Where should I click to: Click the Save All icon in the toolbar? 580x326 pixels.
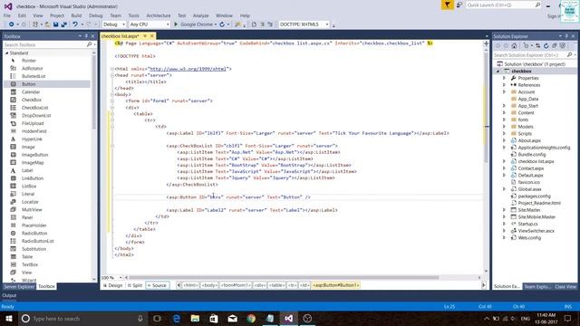pyautogui.click(x=63, y=24)
